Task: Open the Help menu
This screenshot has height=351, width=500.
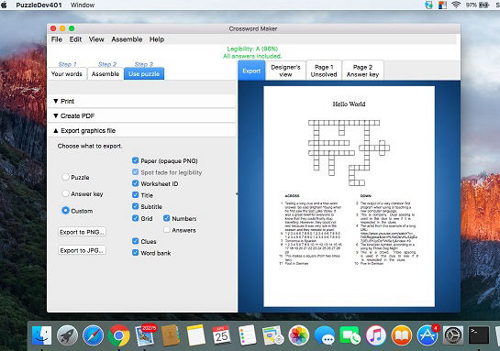Action: 157,39
